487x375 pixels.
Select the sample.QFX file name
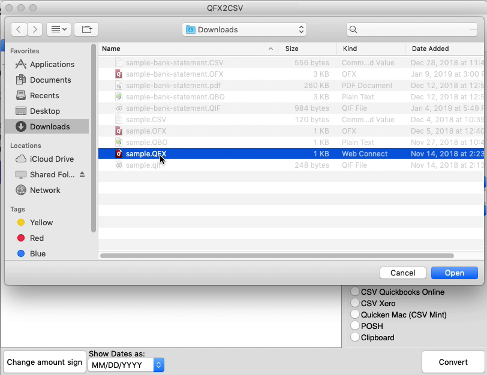pos(146,153)
